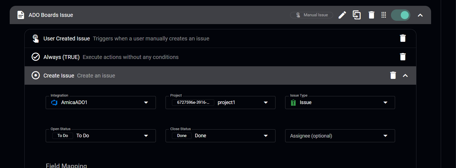
Task: Toggle the ADO Boards Issue policy off
Action: click(x=400, y=15)
